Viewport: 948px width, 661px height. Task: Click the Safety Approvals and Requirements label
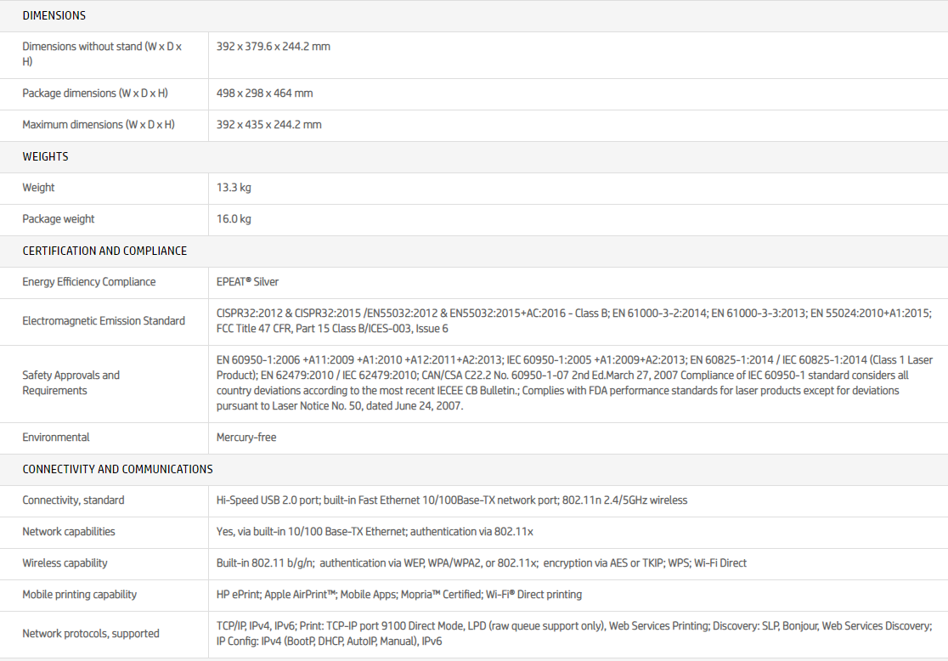[71, 383]
